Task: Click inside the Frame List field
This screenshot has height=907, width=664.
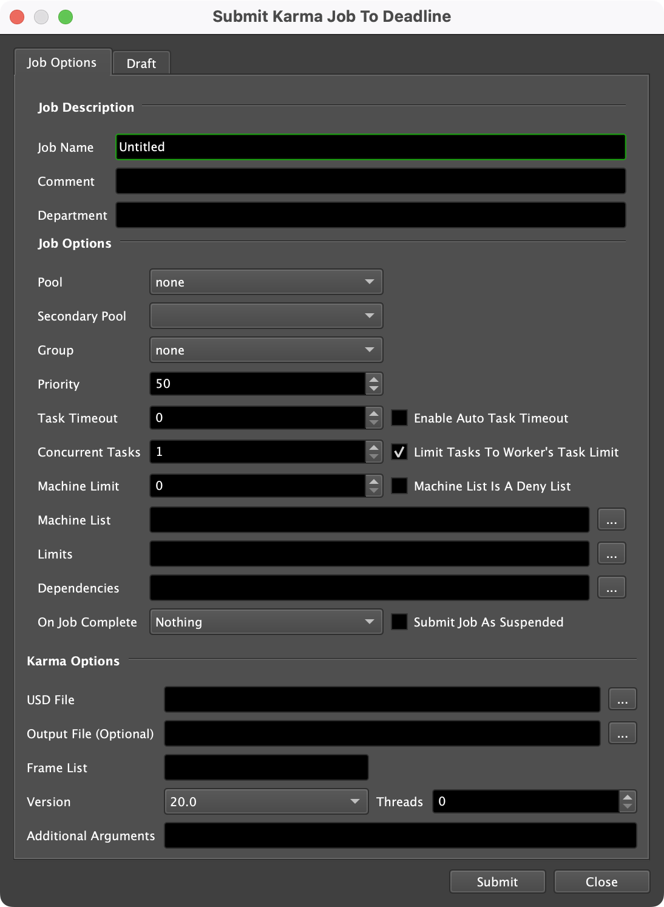Action: pyautogui.click(x=265, y=767)
